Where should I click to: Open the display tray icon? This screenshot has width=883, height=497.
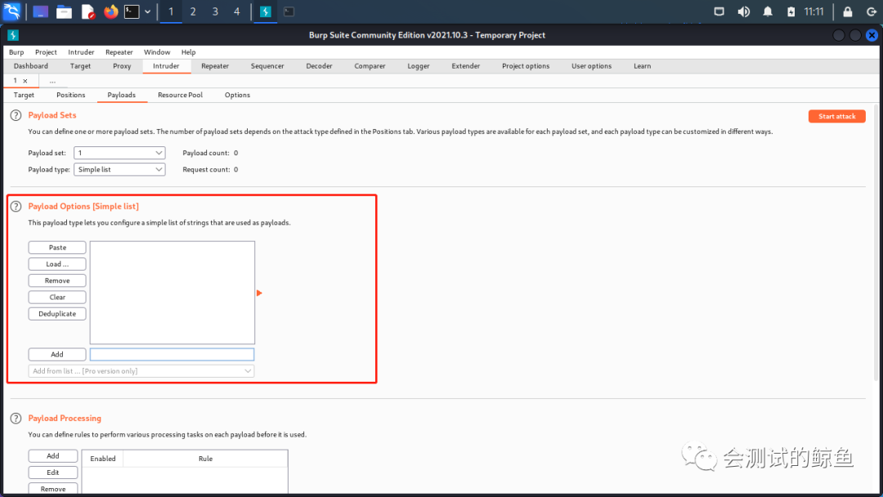(719, 11)
